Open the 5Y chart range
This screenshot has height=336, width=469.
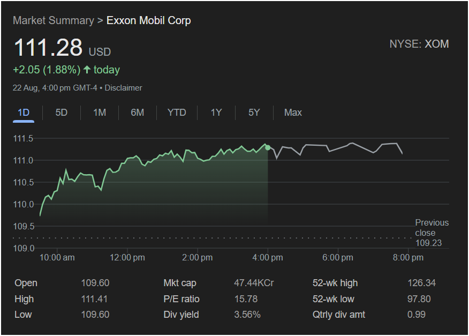click(x=254, y=113)
